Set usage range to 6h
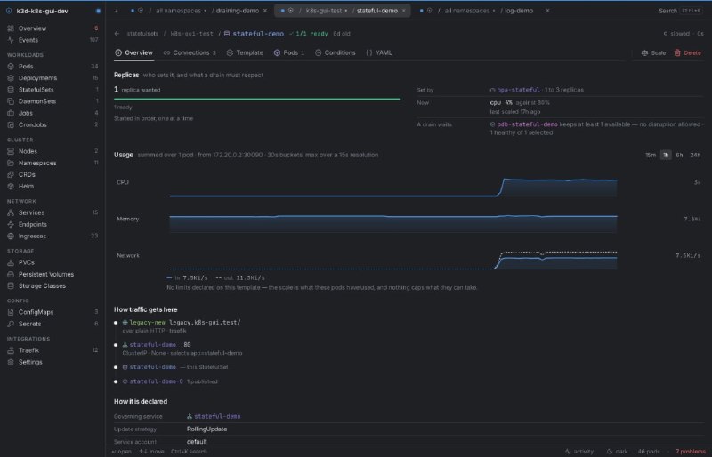 679,156
